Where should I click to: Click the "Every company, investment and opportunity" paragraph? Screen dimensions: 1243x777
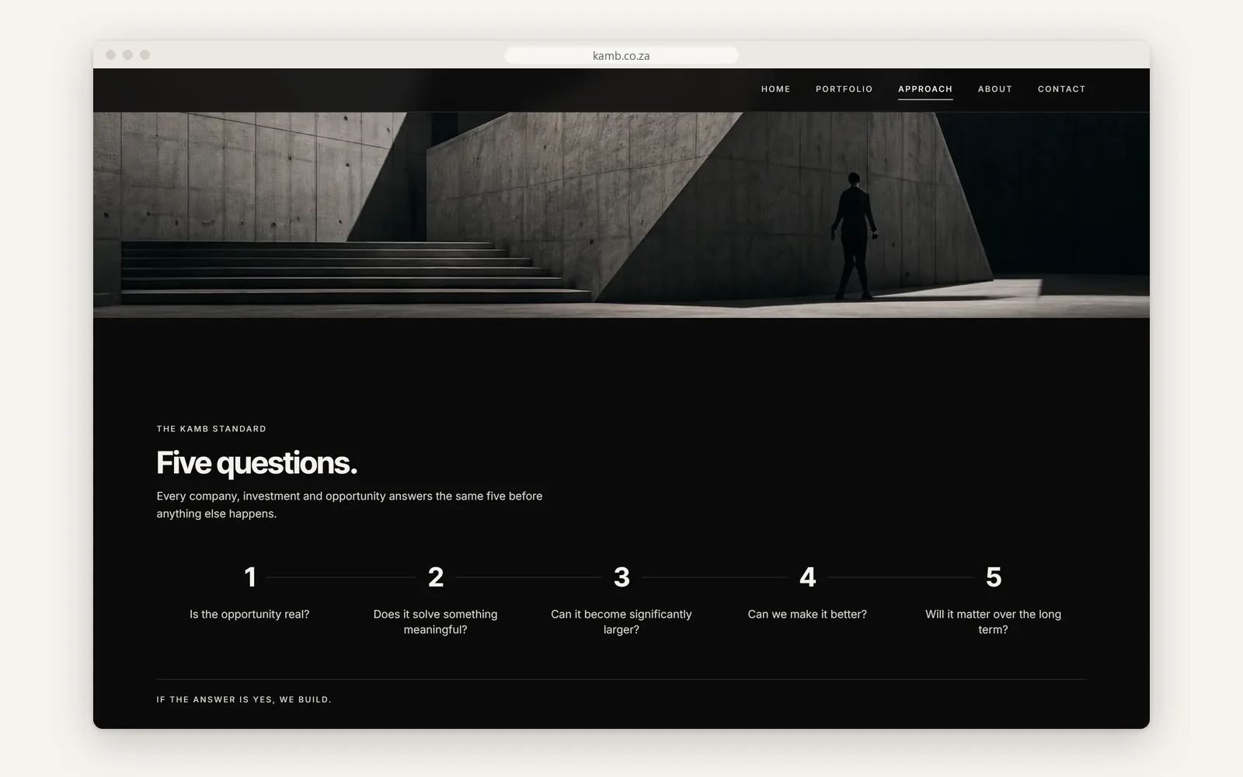pos(350,505)
